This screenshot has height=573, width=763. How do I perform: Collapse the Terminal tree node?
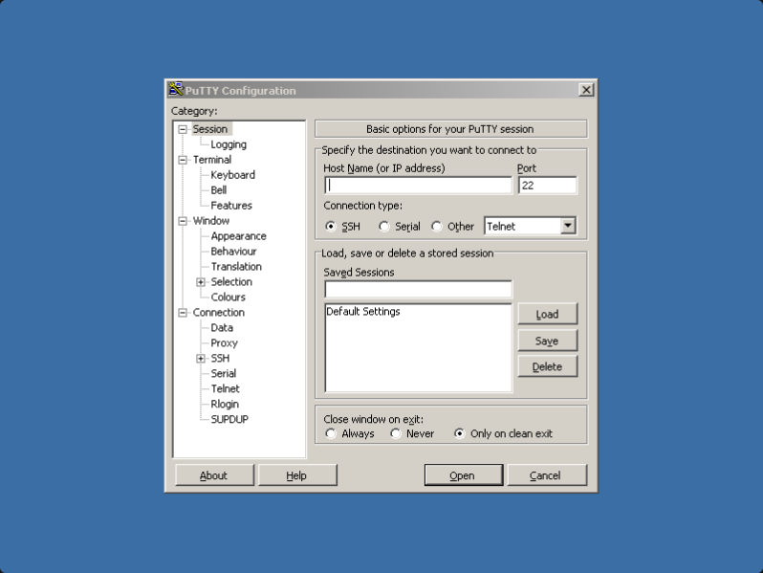click(x=183, y=160)
